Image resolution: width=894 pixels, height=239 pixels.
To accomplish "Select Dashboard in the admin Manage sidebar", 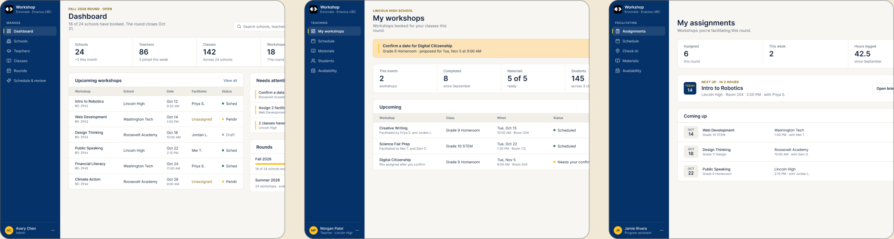I will 30,31.
